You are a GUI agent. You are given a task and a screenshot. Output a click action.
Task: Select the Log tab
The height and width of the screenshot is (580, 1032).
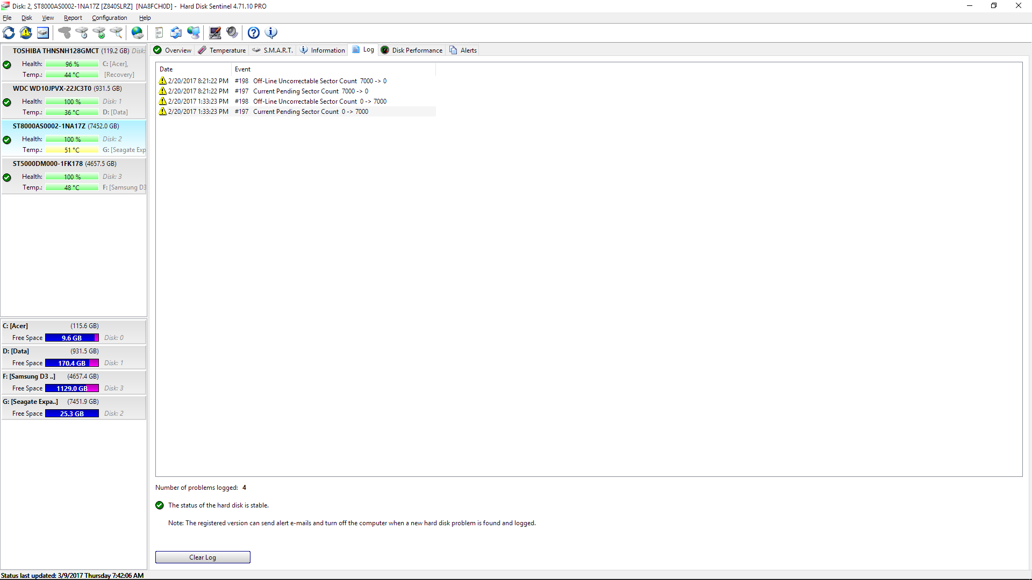[x=363, y=49]
